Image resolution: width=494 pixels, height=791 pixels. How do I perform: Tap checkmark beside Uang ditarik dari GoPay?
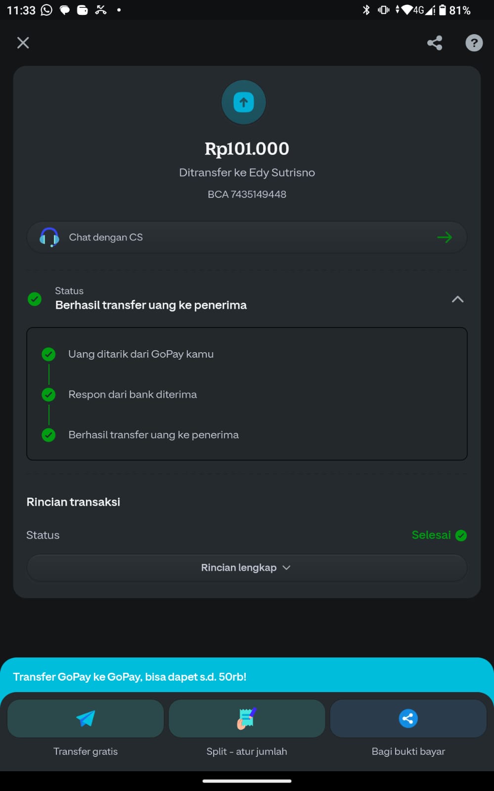[x=48, y=354]
